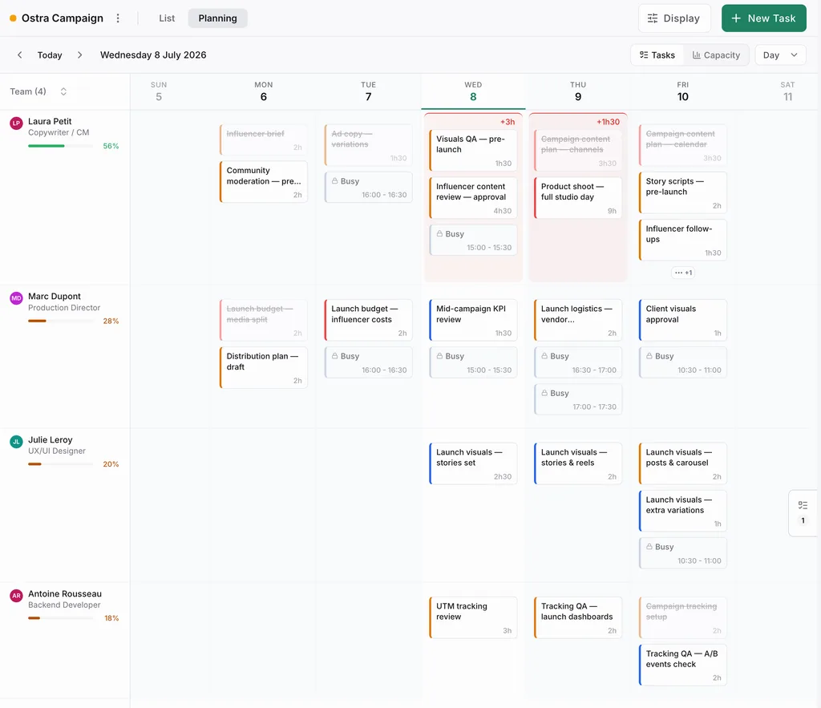Open Launch budget — influencer costs card
Screen dimensions: 821x708
click(368, 320)
